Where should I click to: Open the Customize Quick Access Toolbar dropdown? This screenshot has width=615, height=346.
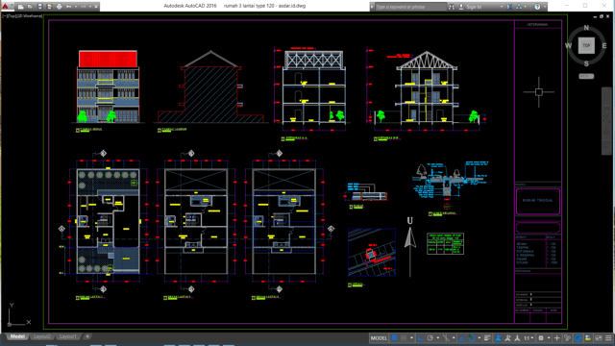(96, 7)
